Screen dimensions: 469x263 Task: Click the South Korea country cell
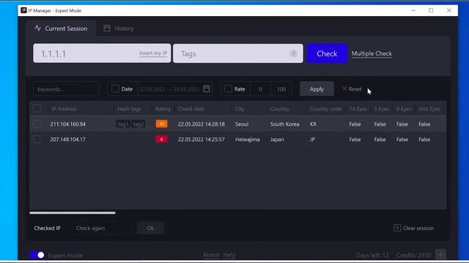[285, 124]
